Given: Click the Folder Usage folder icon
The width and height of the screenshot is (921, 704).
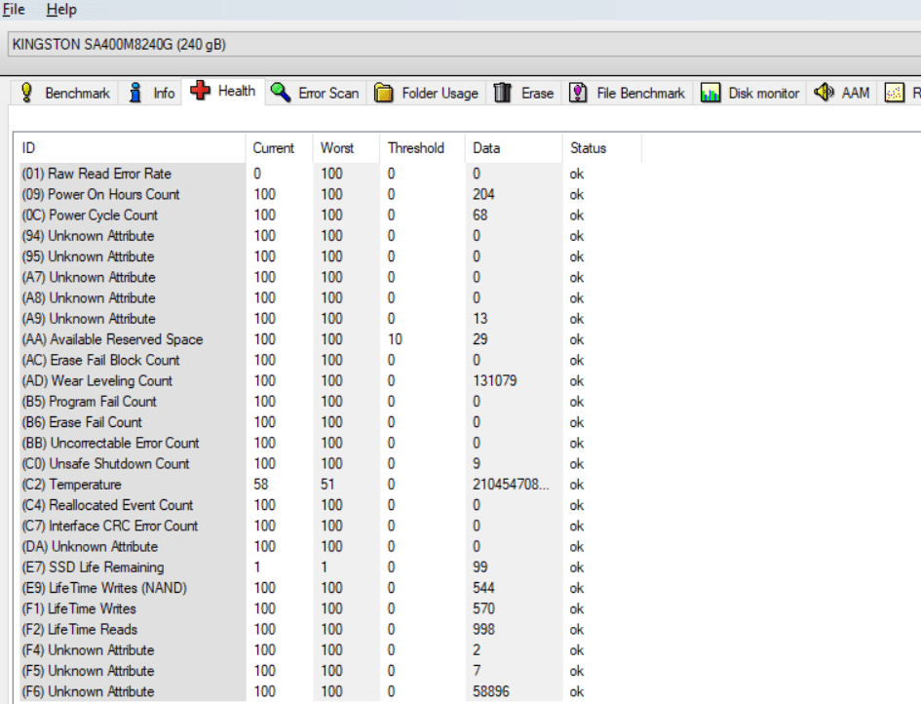Looking at the screenshot, I should pos(384,93).
